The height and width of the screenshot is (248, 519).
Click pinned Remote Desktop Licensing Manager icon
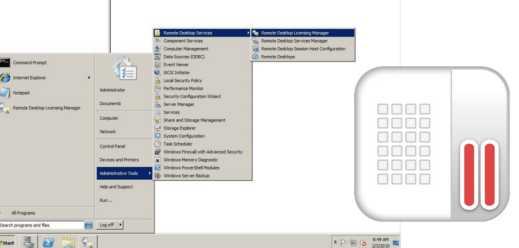[5, 108]
